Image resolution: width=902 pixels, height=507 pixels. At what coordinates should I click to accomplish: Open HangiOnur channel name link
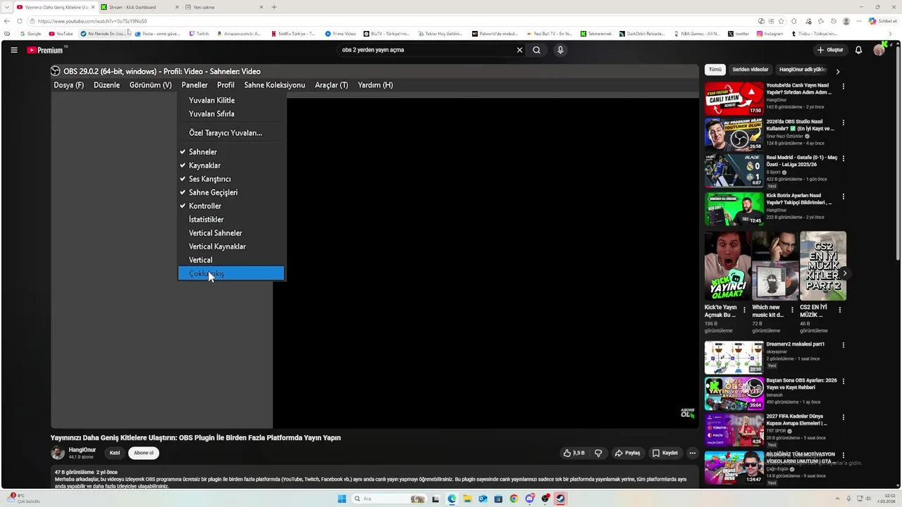(82, 450)
